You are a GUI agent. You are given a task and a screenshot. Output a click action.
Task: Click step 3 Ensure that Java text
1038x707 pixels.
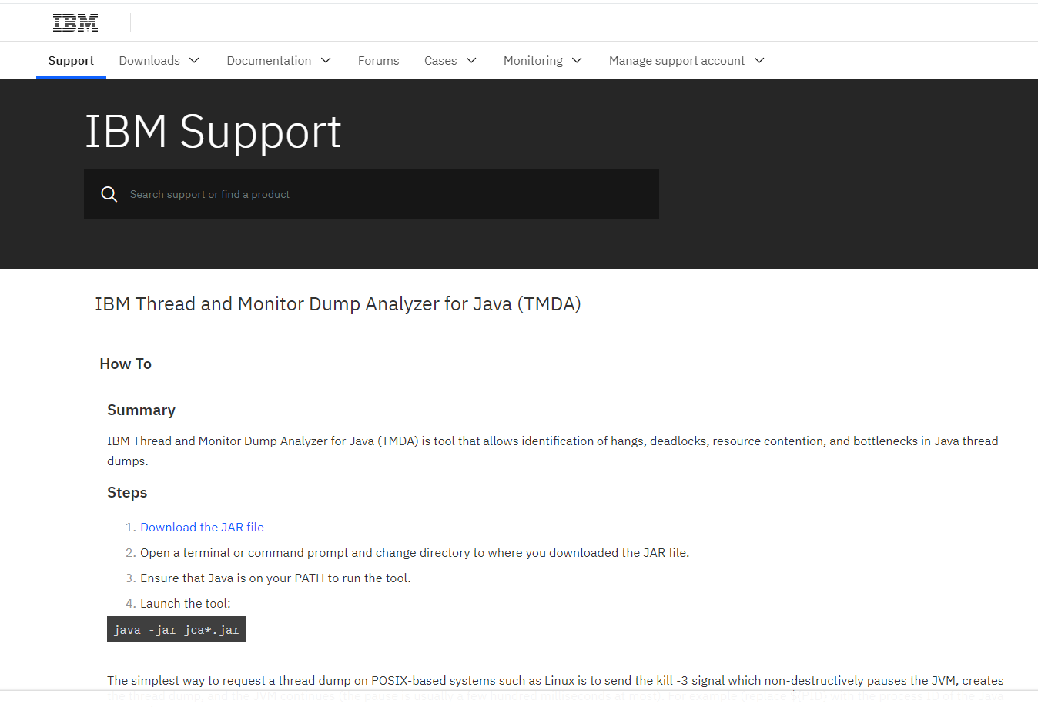[x=276, y=578]
